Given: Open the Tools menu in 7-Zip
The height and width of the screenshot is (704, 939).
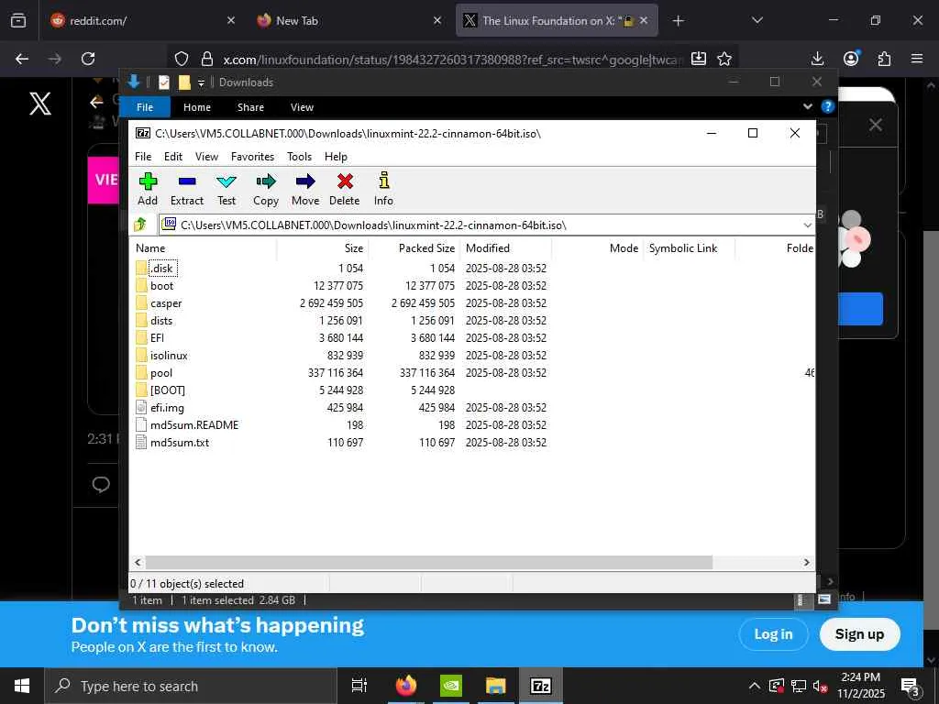Looking at the screenshot, I should (300, 156).
